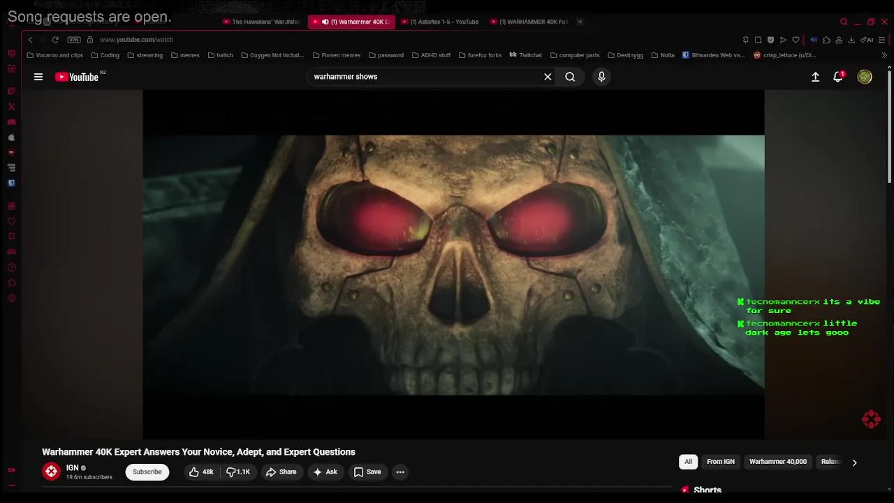Open Bitwarden Web vault bookmark
Screen dimensions: 894x503
point(713,55)
